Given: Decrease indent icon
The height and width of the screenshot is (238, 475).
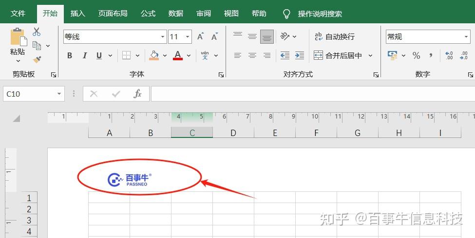Looking at the screenshot, I should 285,55.
